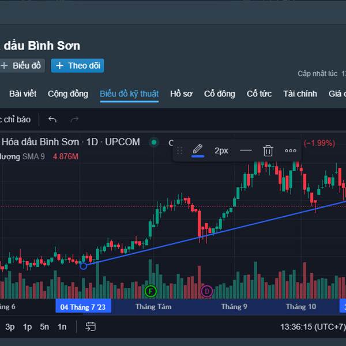
Task: Click the 04 Tháng 7 '23 date label
Action: (x=83, y=307)
